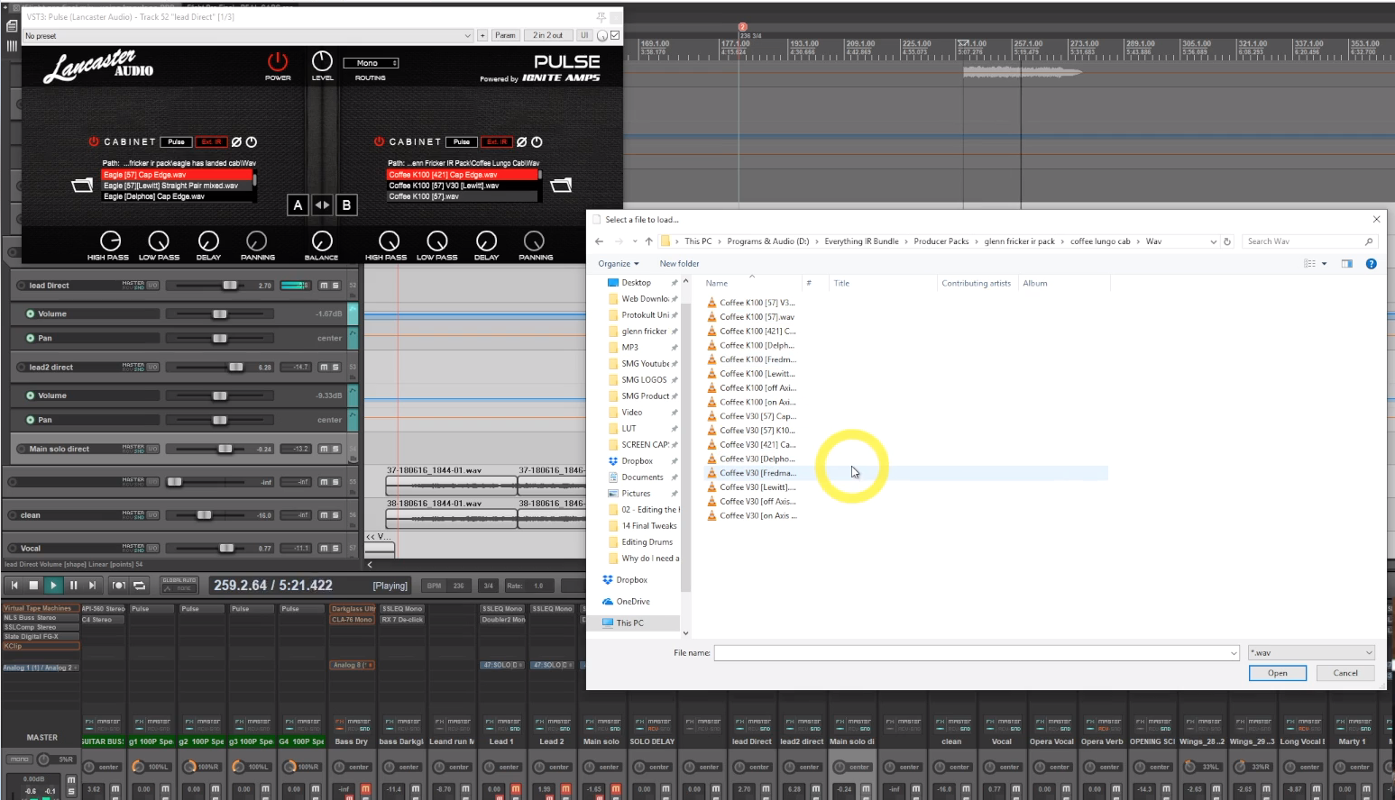1395x800 pixels.
Task: Expand the address bar path history dropdown
Action: pos(1213,241)
